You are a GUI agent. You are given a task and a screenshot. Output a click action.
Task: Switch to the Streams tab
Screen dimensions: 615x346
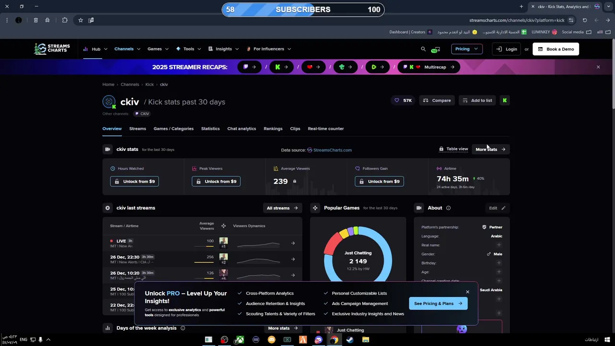click(137, 129)
